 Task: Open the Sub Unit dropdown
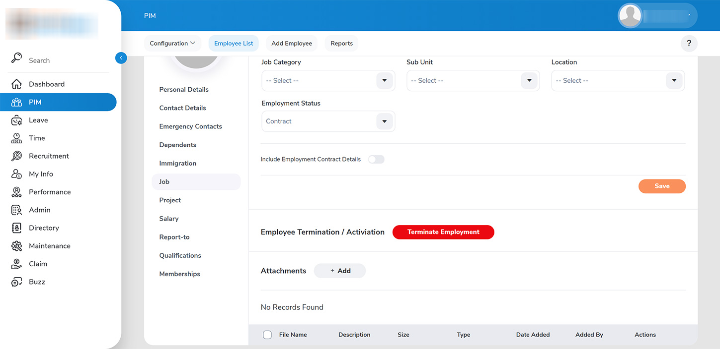(529, 80)
